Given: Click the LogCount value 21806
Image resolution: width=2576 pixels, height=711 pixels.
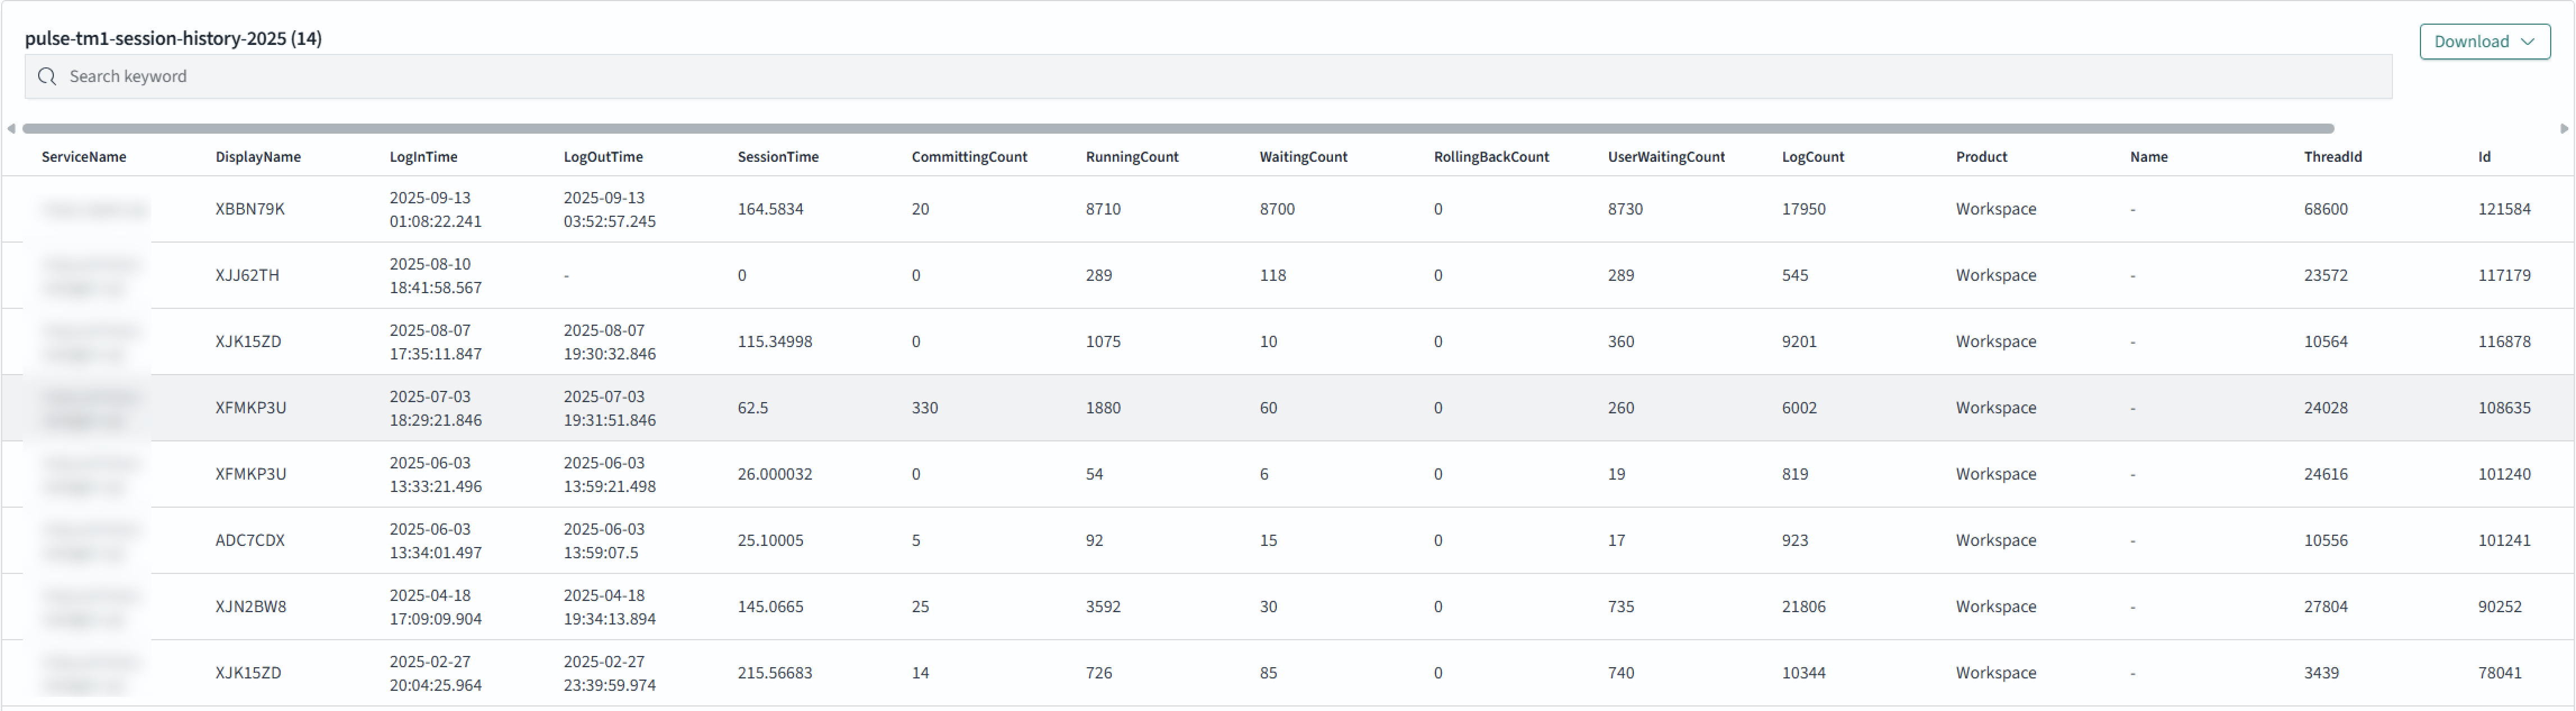Looking at the screenshot, I should [x=1803, y=606].
